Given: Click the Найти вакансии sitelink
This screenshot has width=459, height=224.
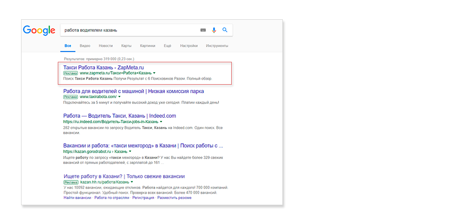Looking at the screenshot, I should tap(77, 198).
